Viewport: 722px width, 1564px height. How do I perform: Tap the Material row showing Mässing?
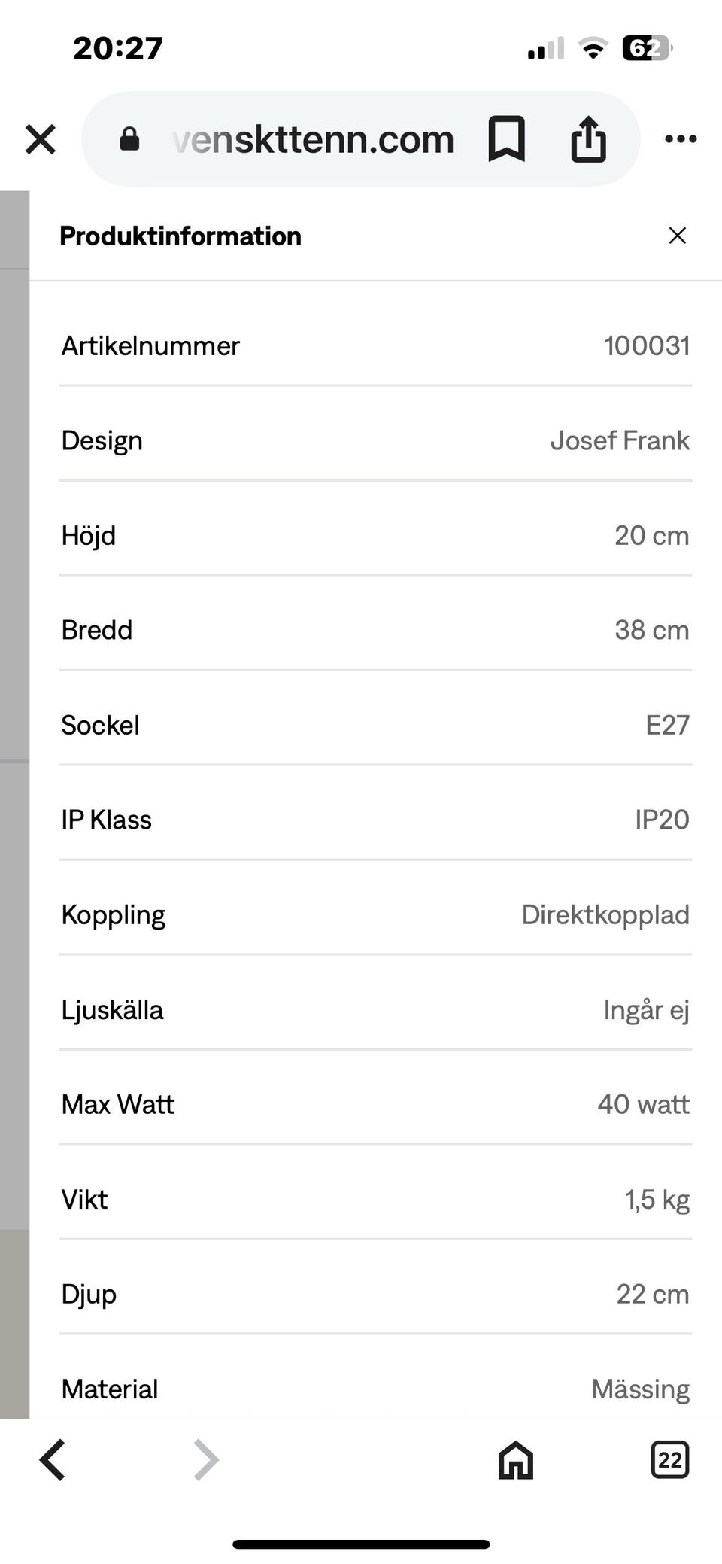click(x=375, y=1389)
